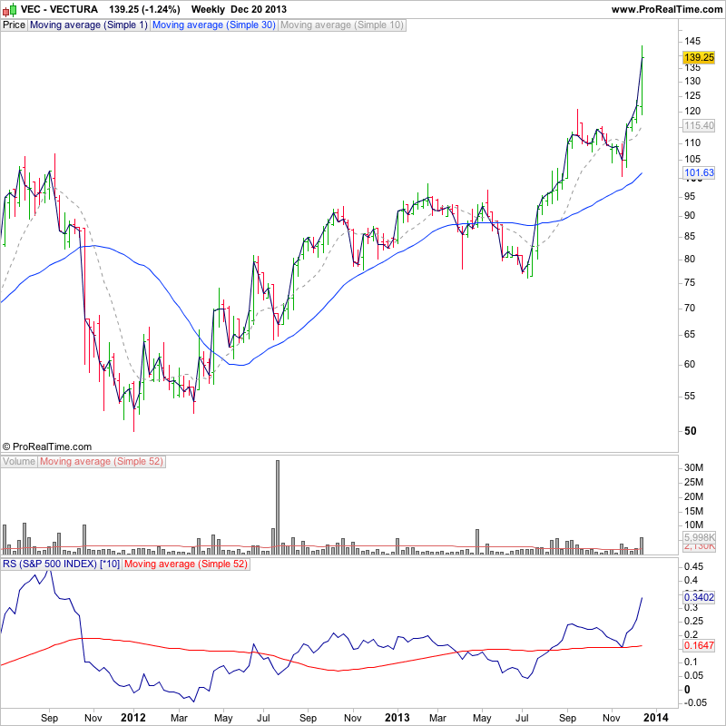Click the 139.25 (-1.24%) quote in header
The width and height of the screenshot is (726, 726).
[144, 9]
